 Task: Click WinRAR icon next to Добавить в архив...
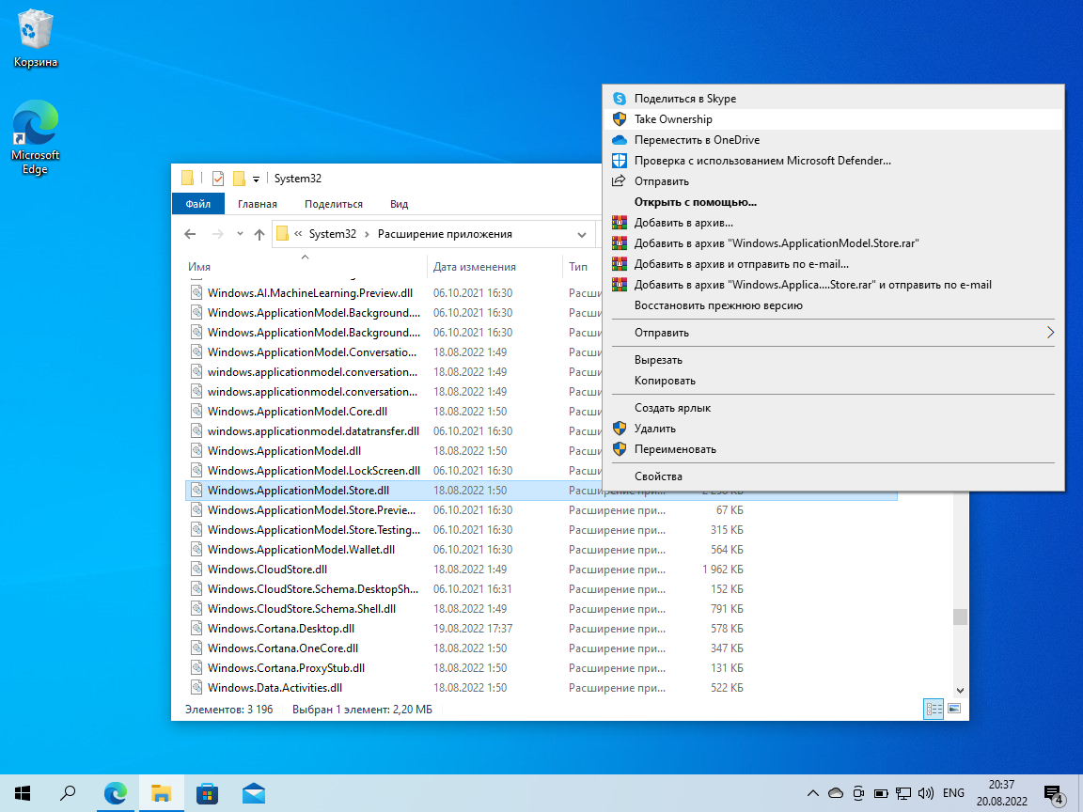tap(620, 223)
